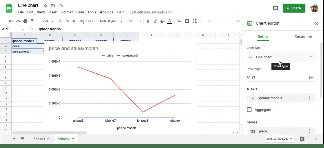Show the all sheets list
The width and height of the screenshot is (324, 148).
(x=22, y=139)
